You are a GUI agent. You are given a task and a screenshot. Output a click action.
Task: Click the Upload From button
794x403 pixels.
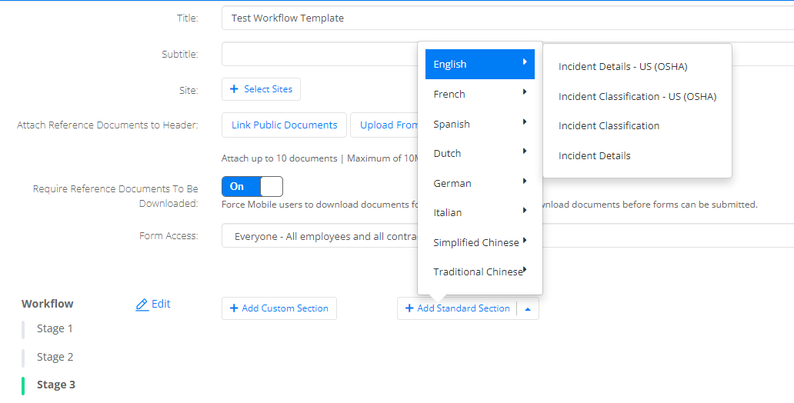384,125
